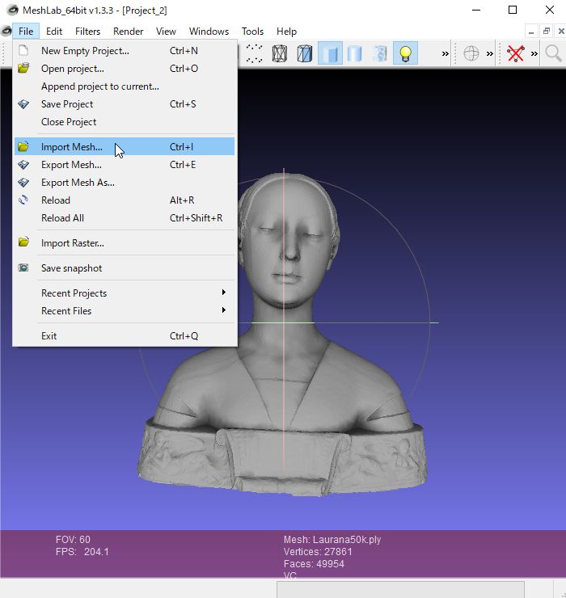Open the File menu
566x598 pixels.
point(26,32)
